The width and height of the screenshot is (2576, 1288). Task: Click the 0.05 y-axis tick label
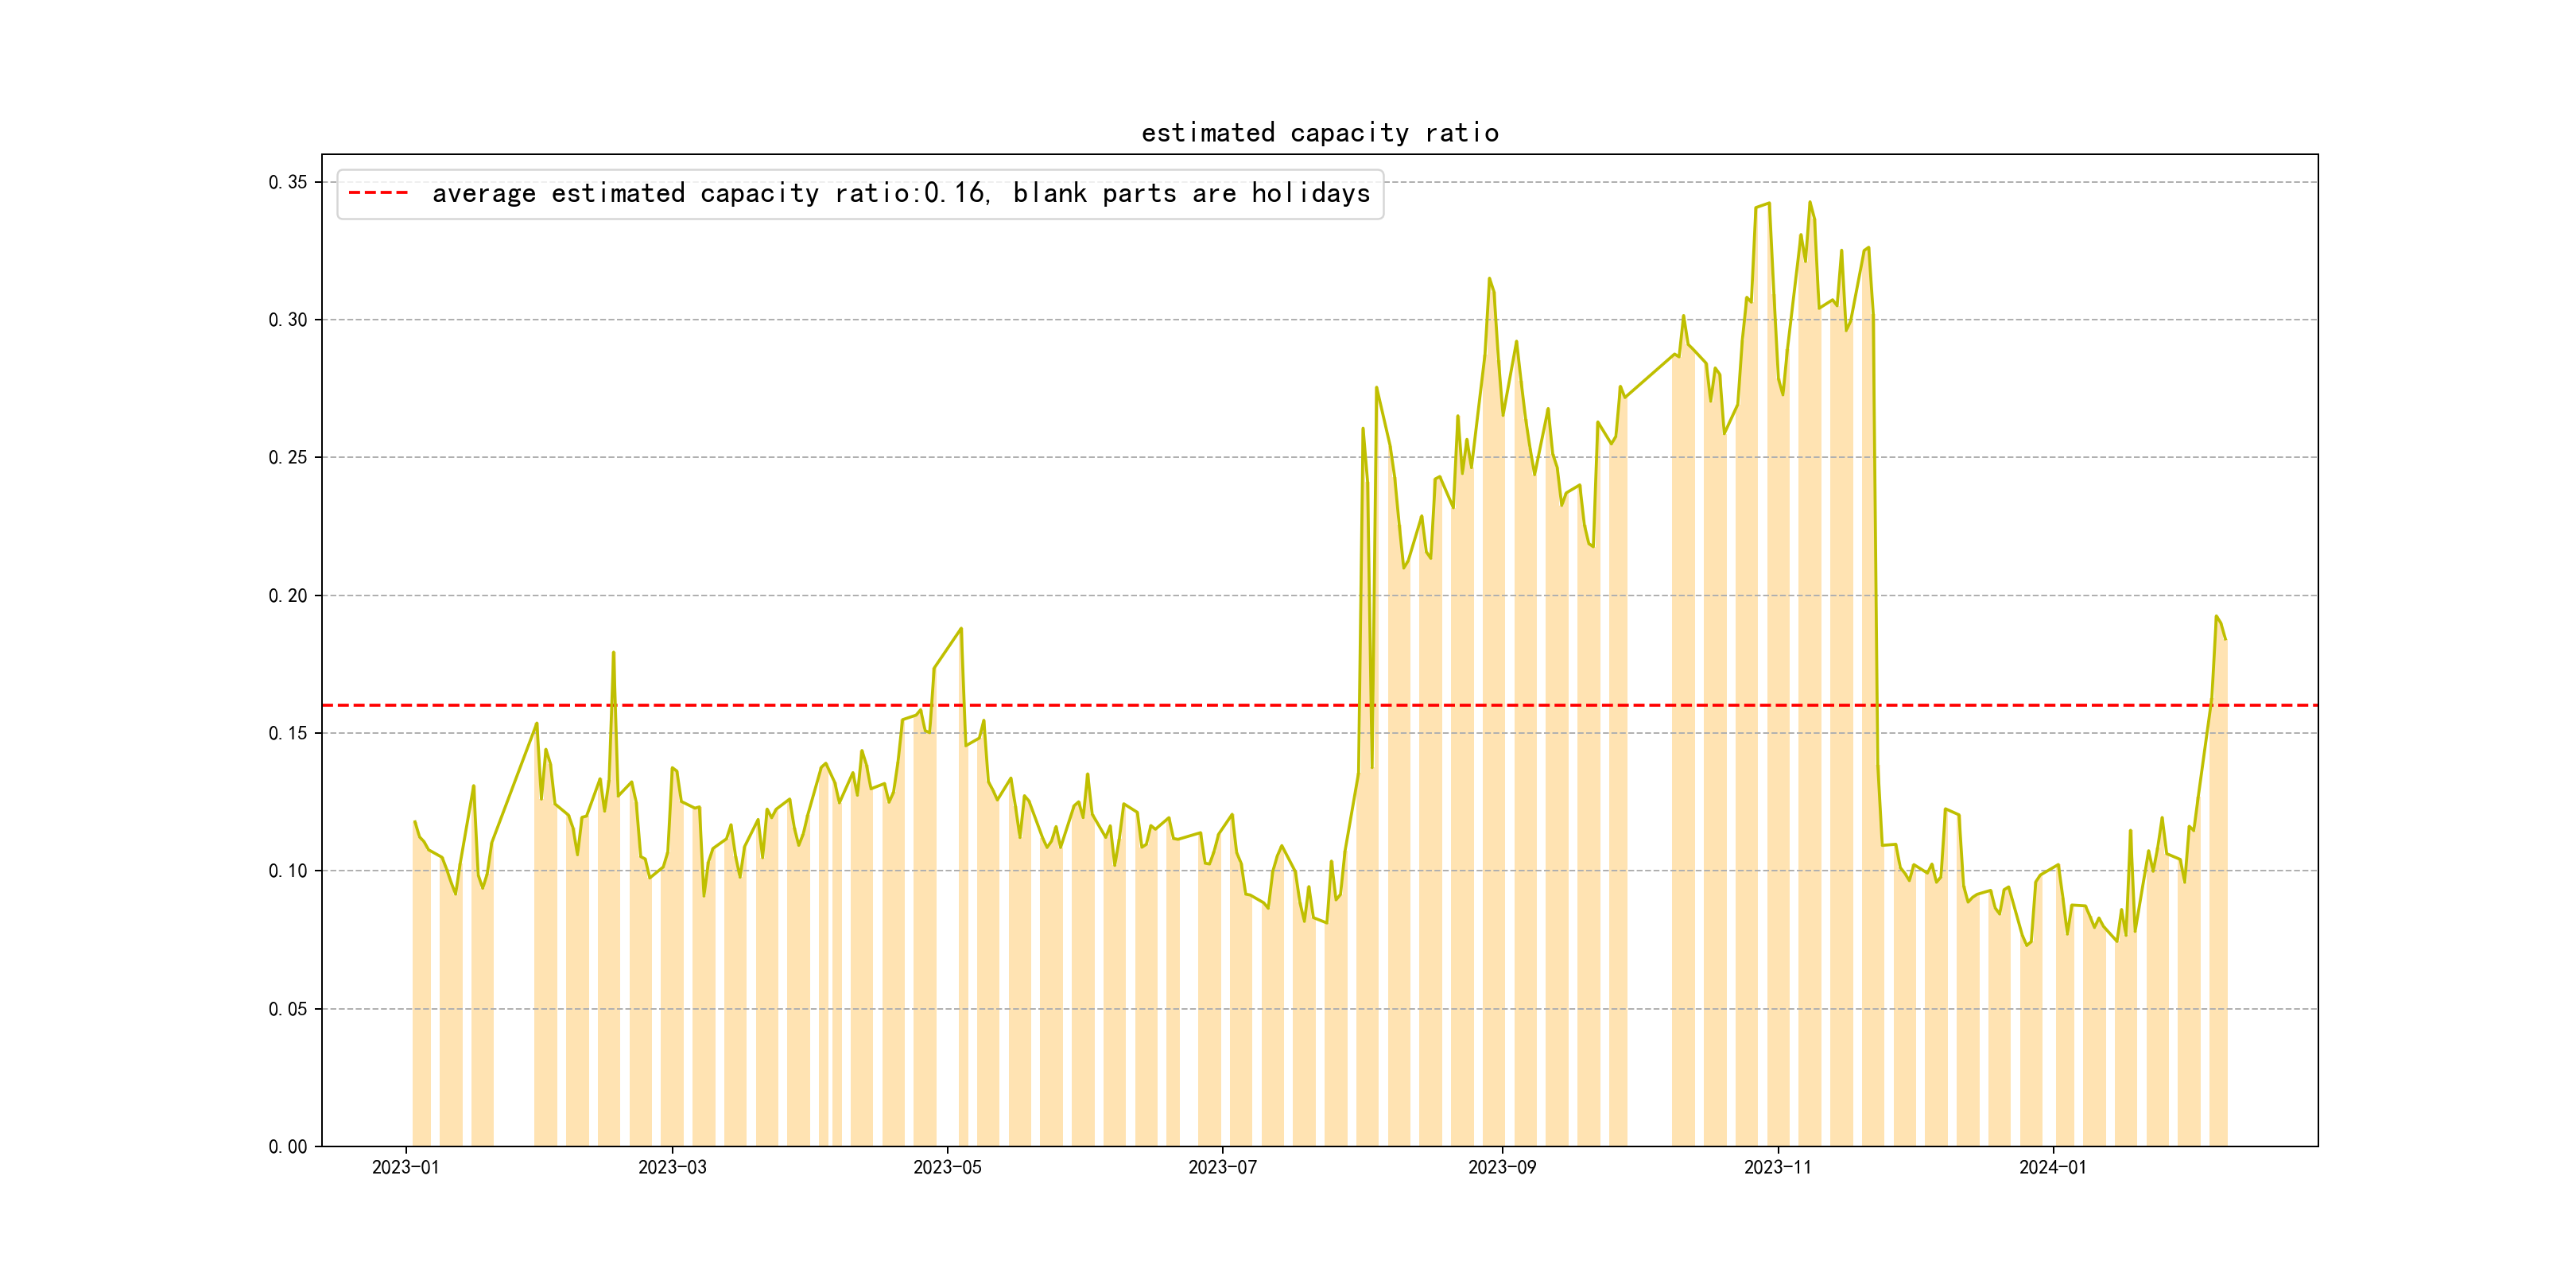(288, 1009)
